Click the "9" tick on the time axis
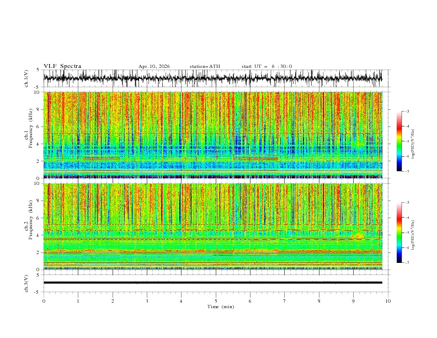Viewport: 437px width, 338px height. tap(353, 301)
